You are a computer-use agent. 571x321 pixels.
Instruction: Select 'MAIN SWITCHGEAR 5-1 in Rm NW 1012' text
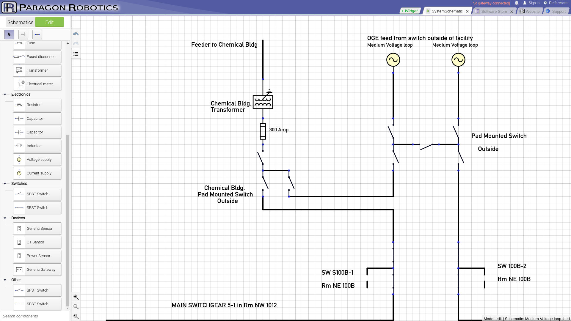coord(224,305)
